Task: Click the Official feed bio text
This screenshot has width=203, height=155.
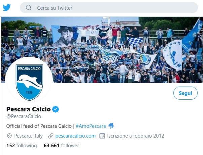Action: pos(39,126)
